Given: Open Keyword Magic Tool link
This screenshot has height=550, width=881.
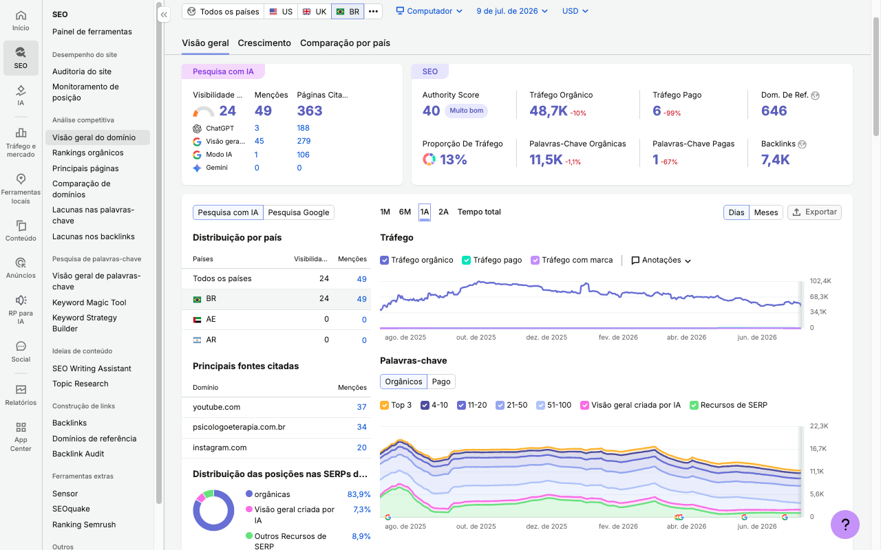Looking at the screenshot, I should (x=89, y=302).
